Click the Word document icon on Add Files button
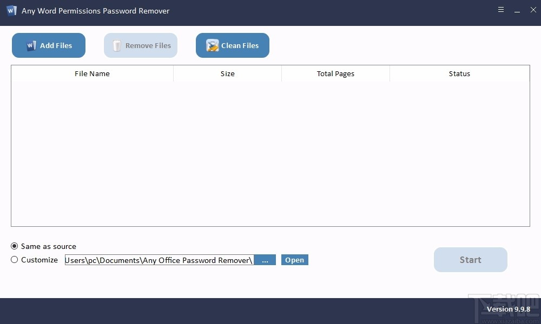 (x=31, y=45)
